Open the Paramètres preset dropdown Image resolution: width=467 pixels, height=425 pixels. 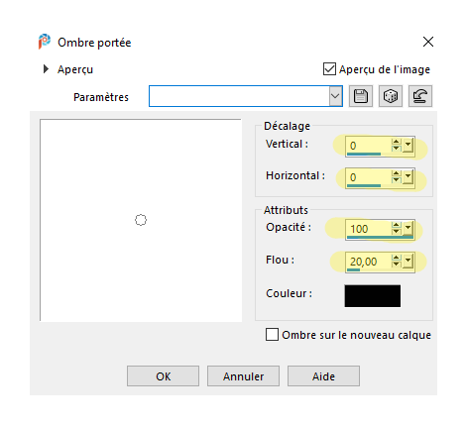335,96
